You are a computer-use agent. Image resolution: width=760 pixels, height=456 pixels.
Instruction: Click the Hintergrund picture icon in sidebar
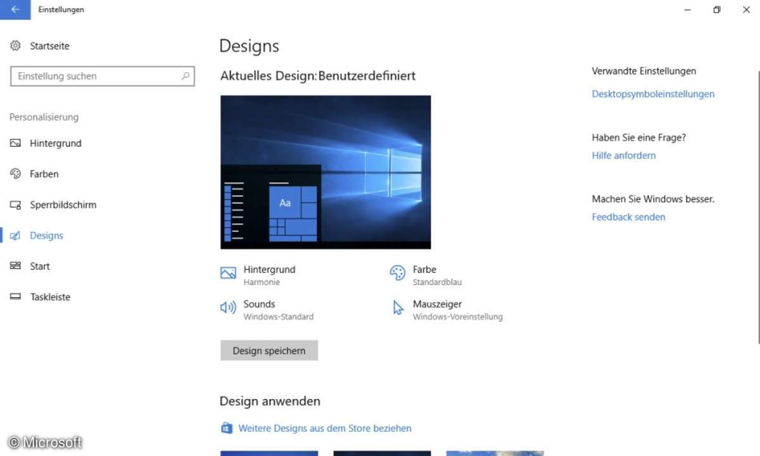16,143
